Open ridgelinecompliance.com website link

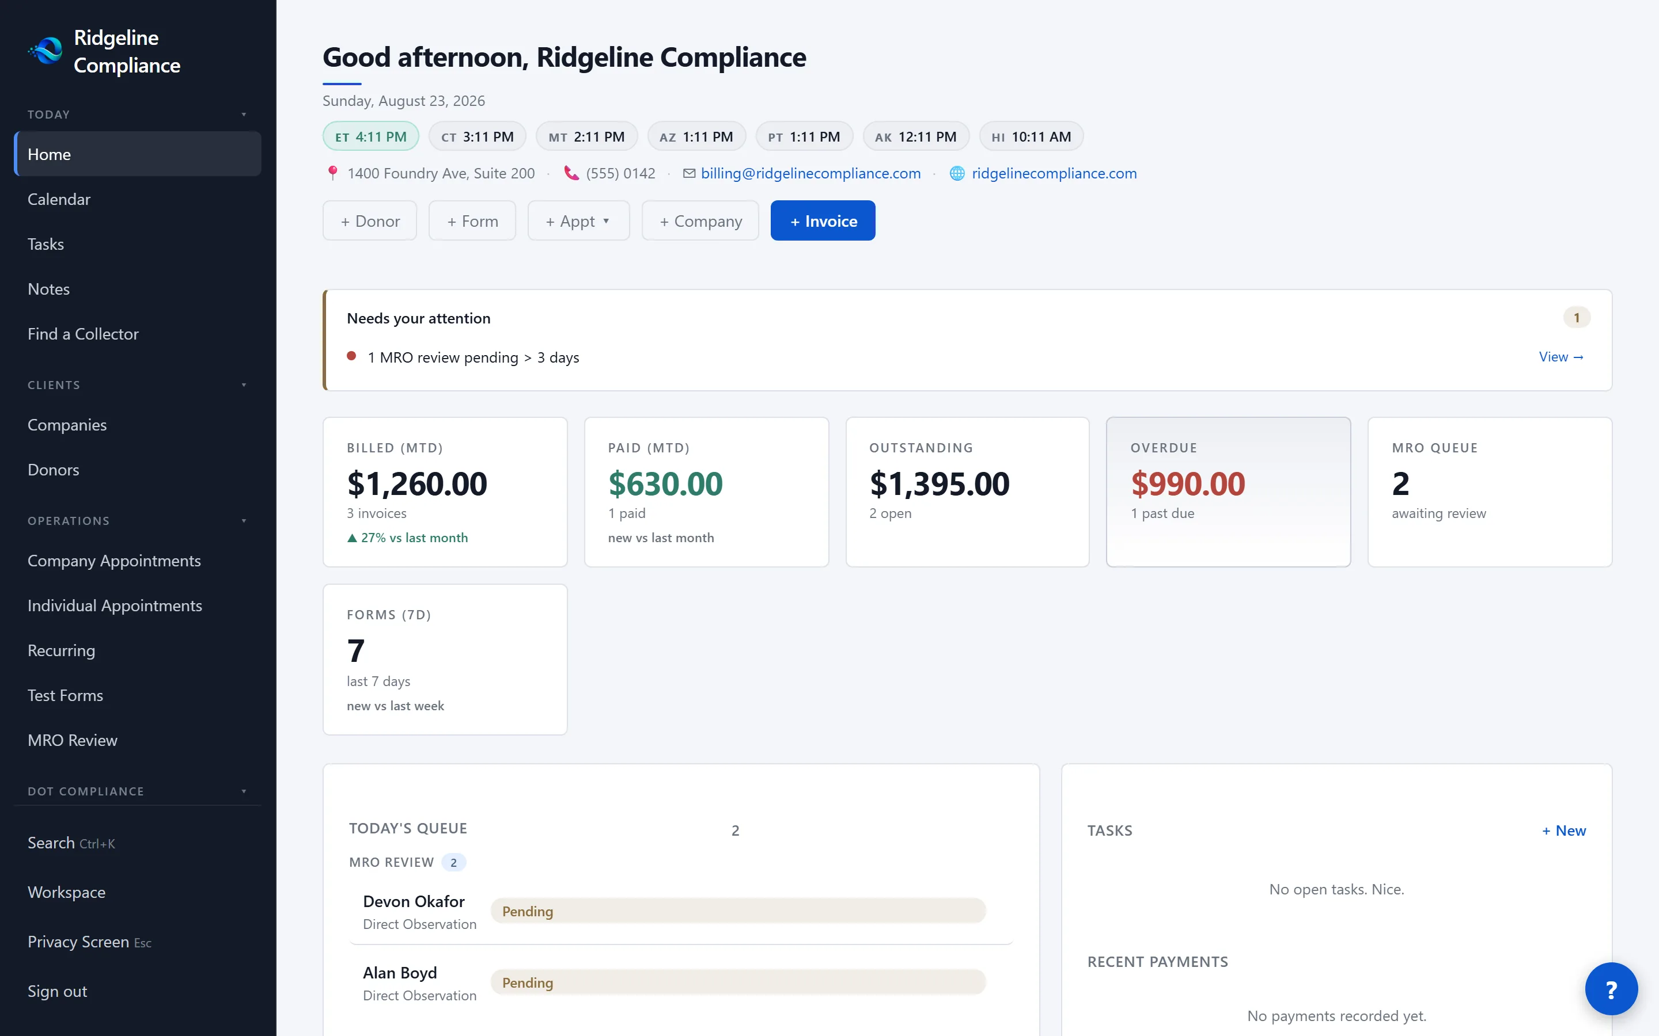pyautogui.click(x=1054, y=173)
